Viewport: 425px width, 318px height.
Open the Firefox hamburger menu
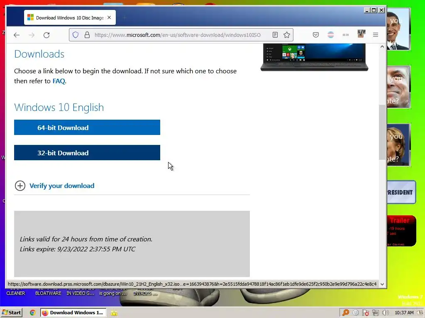pyautogui.click(x=375, y=35)
